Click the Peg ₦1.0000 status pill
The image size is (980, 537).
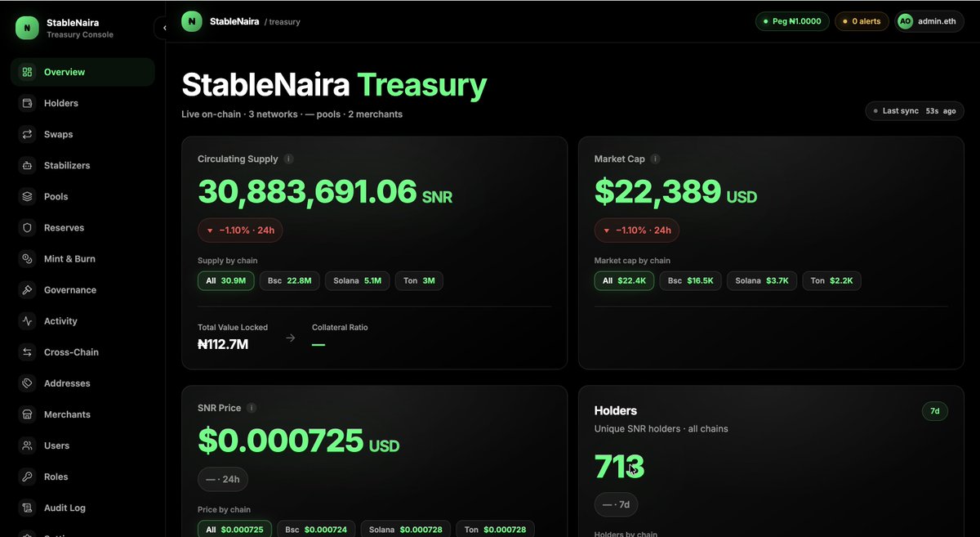pos(792,21)
